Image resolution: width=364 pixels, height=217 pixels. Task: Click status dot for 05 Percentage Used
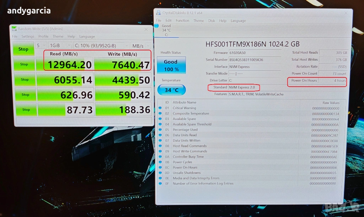160,130
